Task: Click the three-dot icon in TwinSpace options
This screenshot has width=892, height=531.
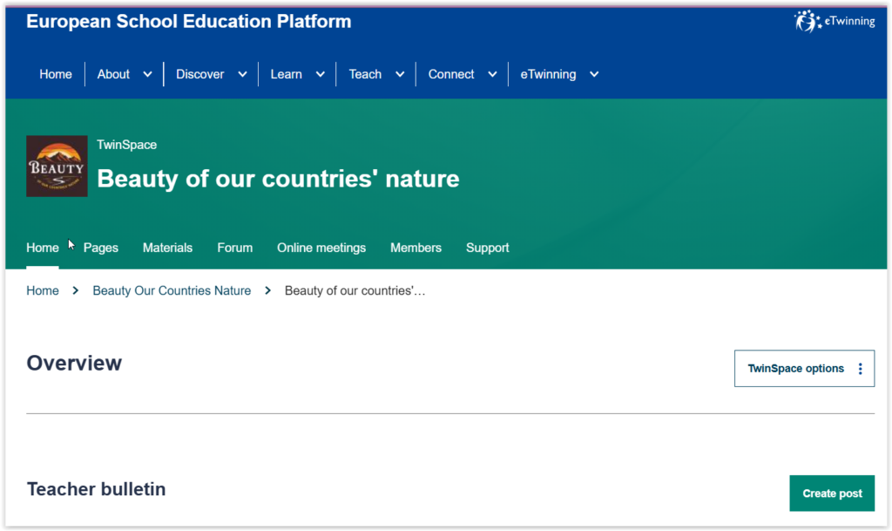Action: [x=860, y=369]
